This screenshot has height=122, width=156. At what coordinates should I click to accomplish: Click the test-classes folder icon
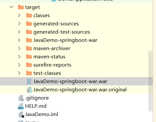pos(29,73)
